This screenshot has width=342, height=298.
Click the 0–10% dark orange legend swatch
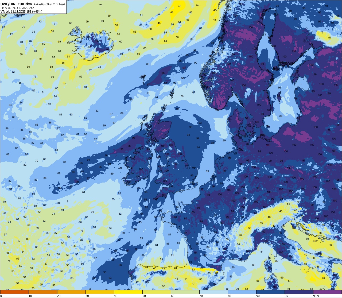[14, 292]
